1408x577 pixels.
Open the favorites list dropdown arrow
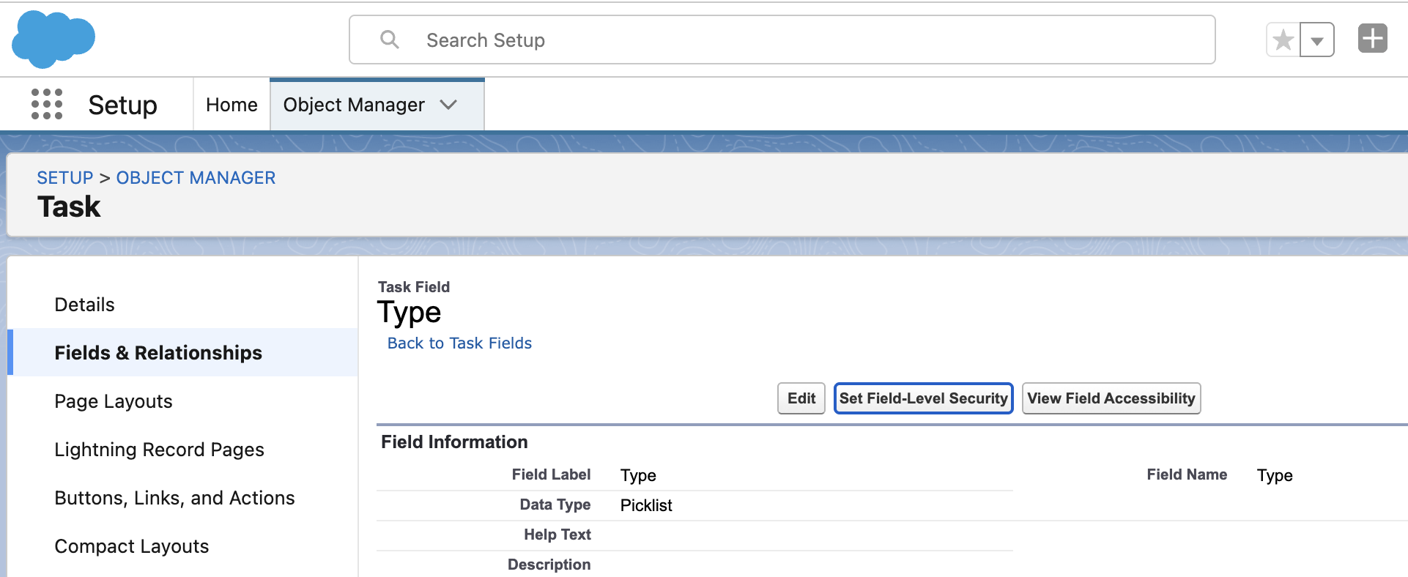coord(1317,40)
